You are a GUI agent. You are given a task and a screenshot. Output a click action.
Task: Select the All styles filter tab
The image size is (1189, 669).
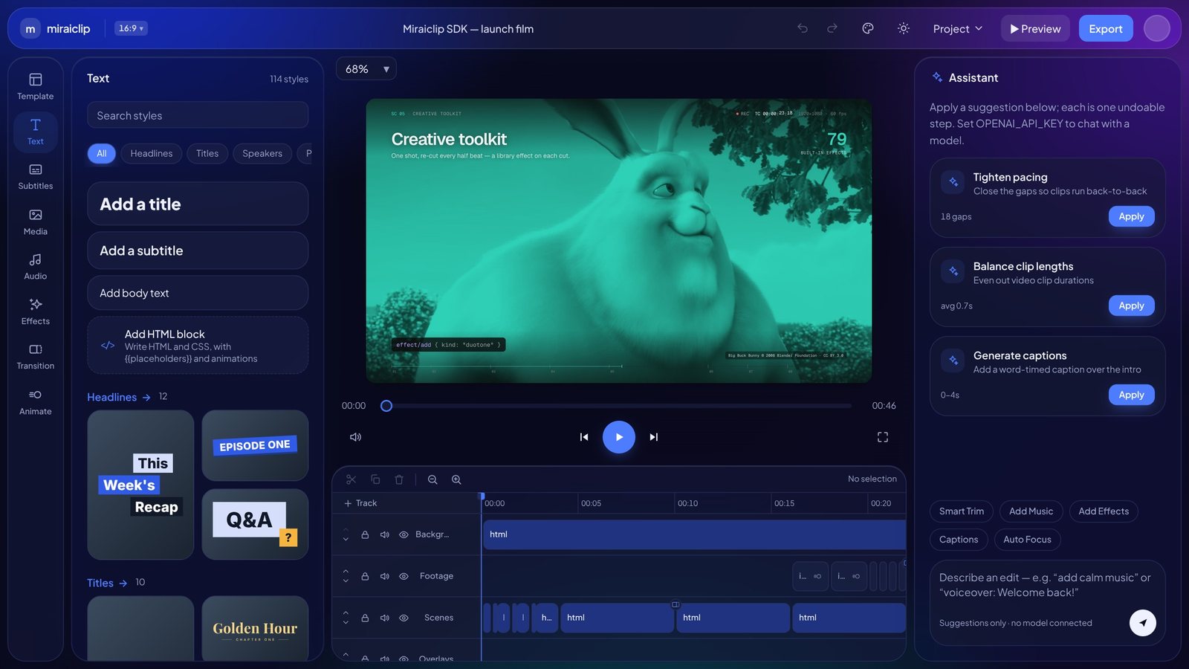pos(102,153)
